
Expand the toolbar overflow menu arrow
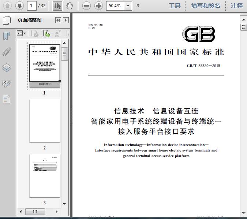coord(138,6)
